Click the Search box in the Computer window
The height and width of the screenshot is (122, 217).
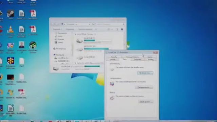point(110,24)
